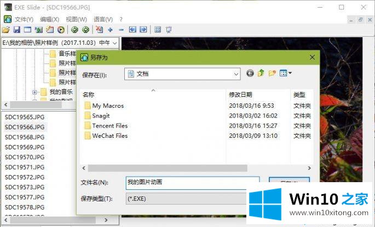Select WeChat Files folder in list
This screenshot has height=227, width=375.
[110, 136]
